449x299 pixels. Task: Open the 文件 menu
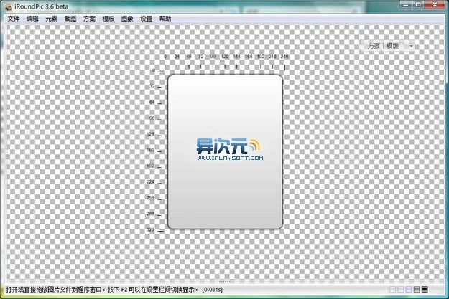click(14, 19)
